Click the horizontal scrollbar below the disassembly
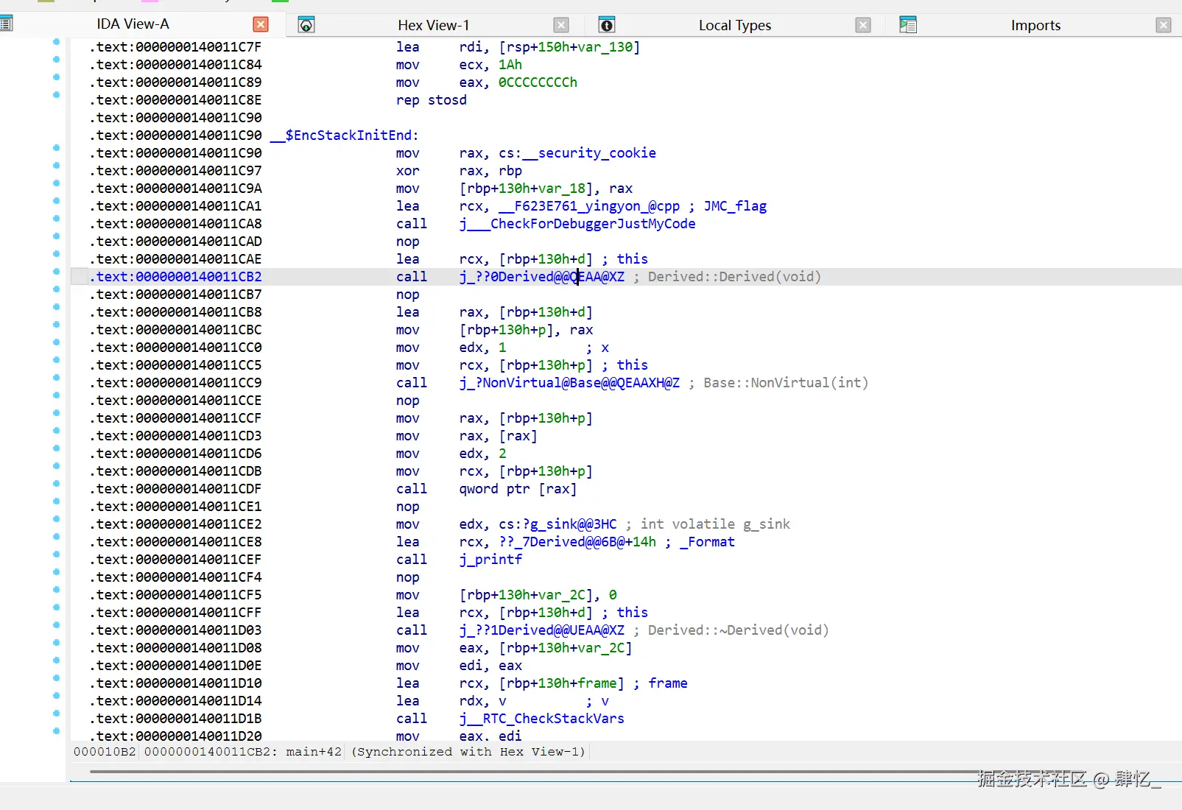The width and height of the screenshot is (1182, 810). pos(516,772)
